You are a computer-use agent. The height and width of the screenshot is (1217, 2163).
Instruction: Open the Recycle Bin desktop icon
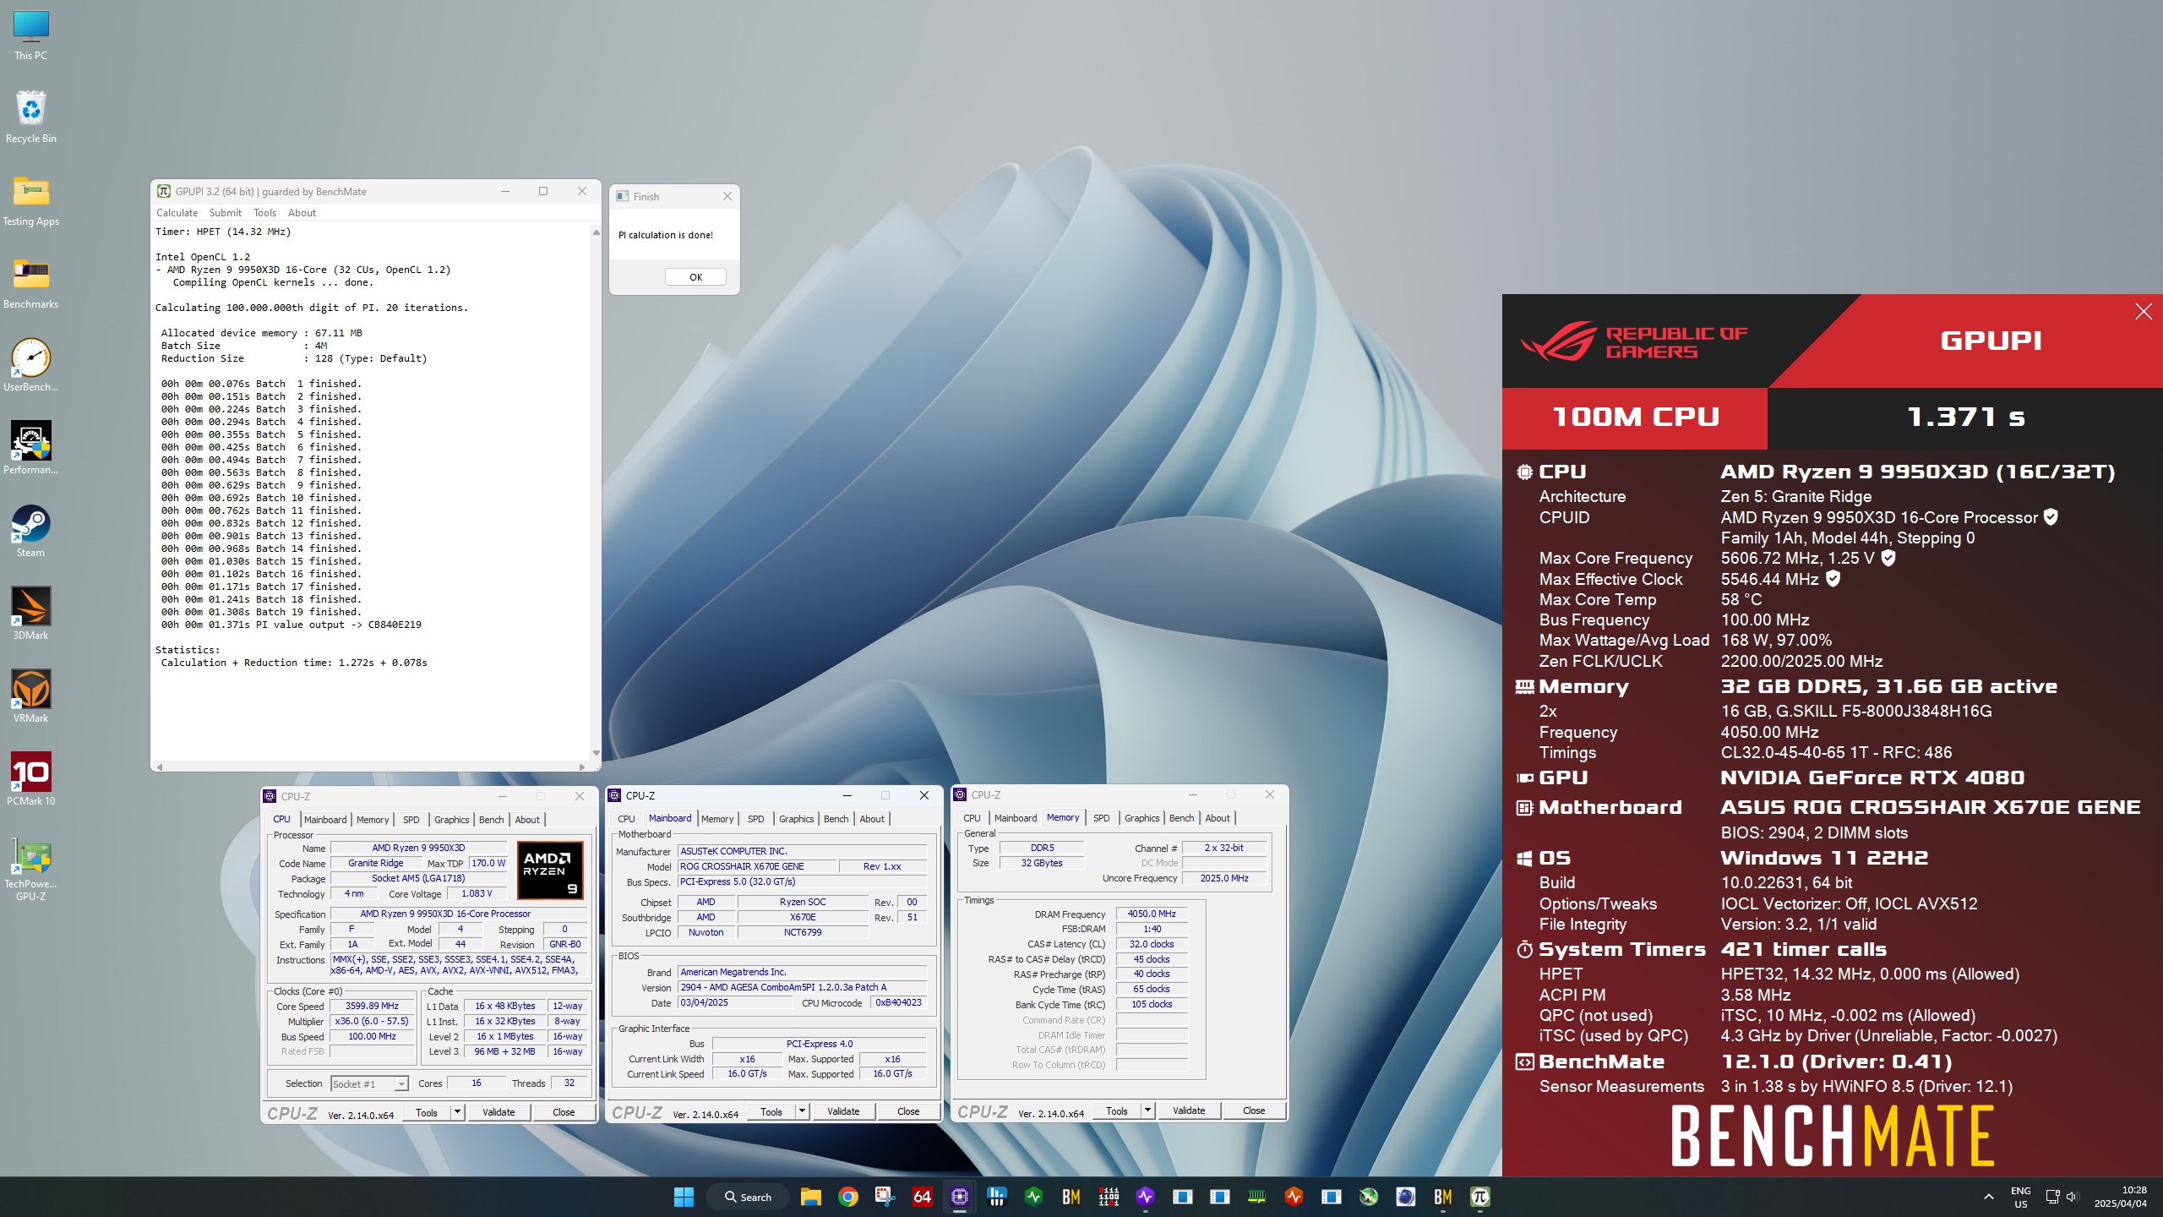(x=30, y=117)
